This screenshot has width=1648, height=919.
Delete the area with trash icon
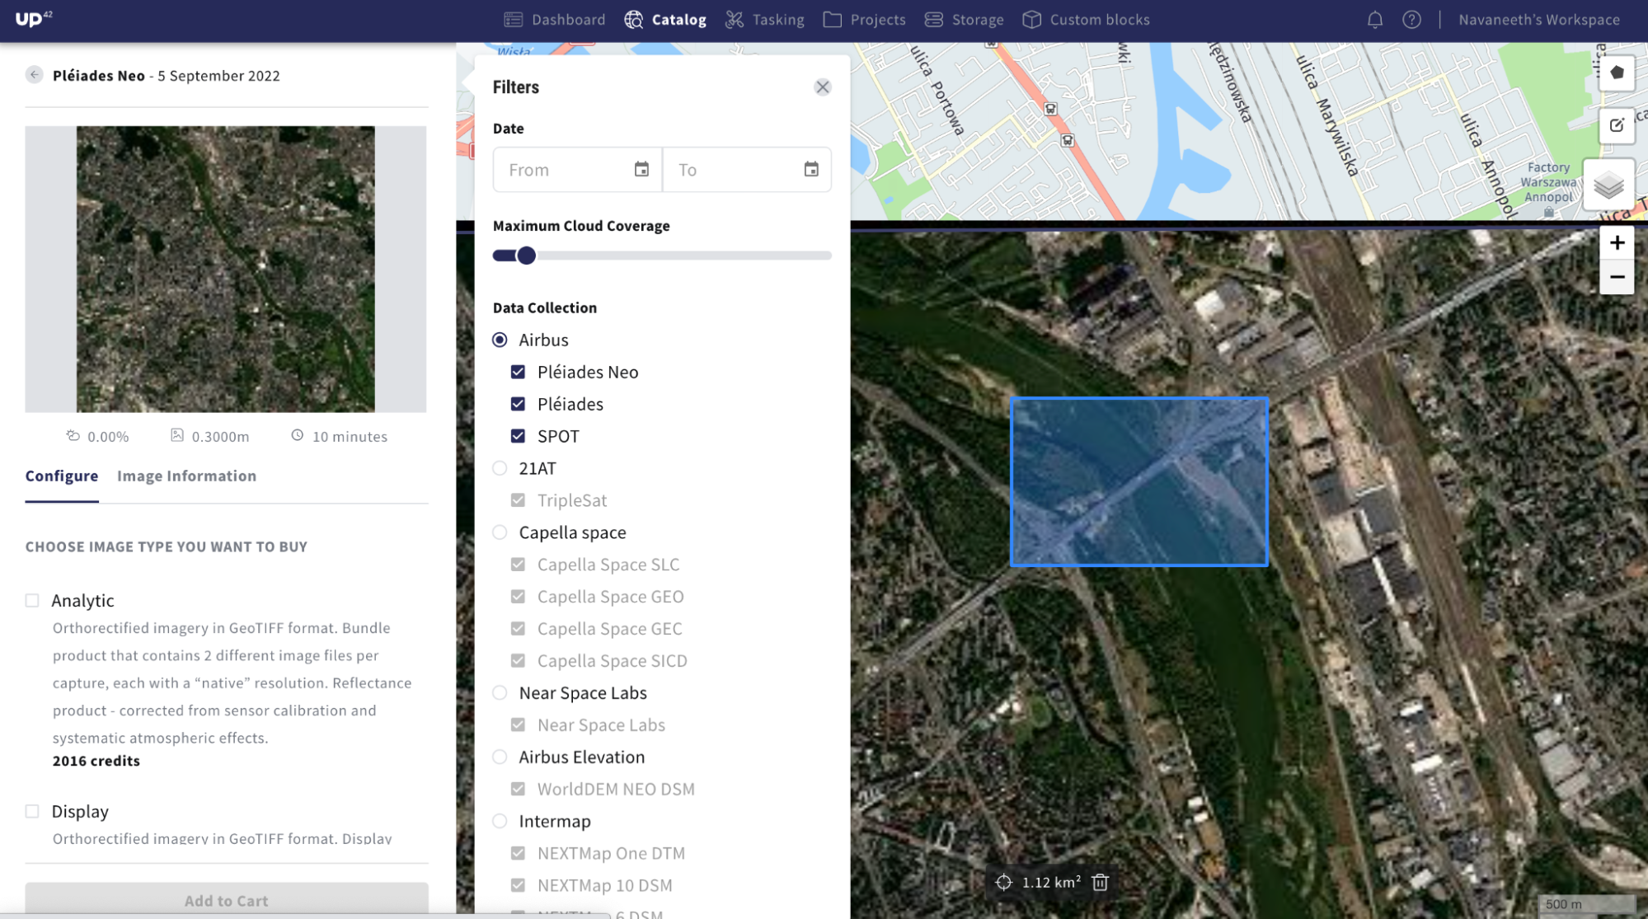coord(1100,883)
